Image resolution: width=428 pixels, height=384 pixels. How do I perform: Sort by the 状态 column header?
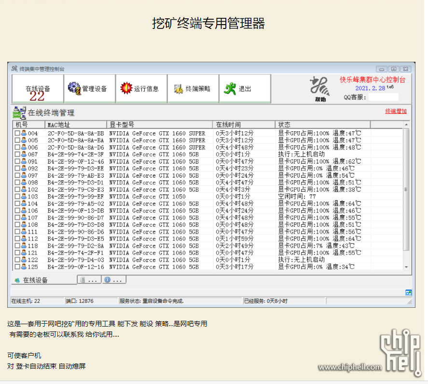[x=323, y=125]
